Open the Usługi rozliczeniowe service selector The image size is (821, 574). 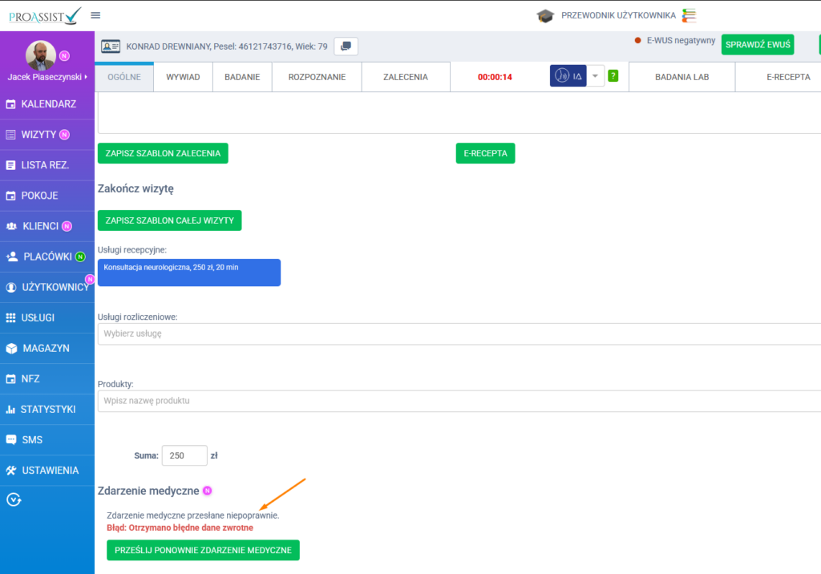tap(457, 333)
